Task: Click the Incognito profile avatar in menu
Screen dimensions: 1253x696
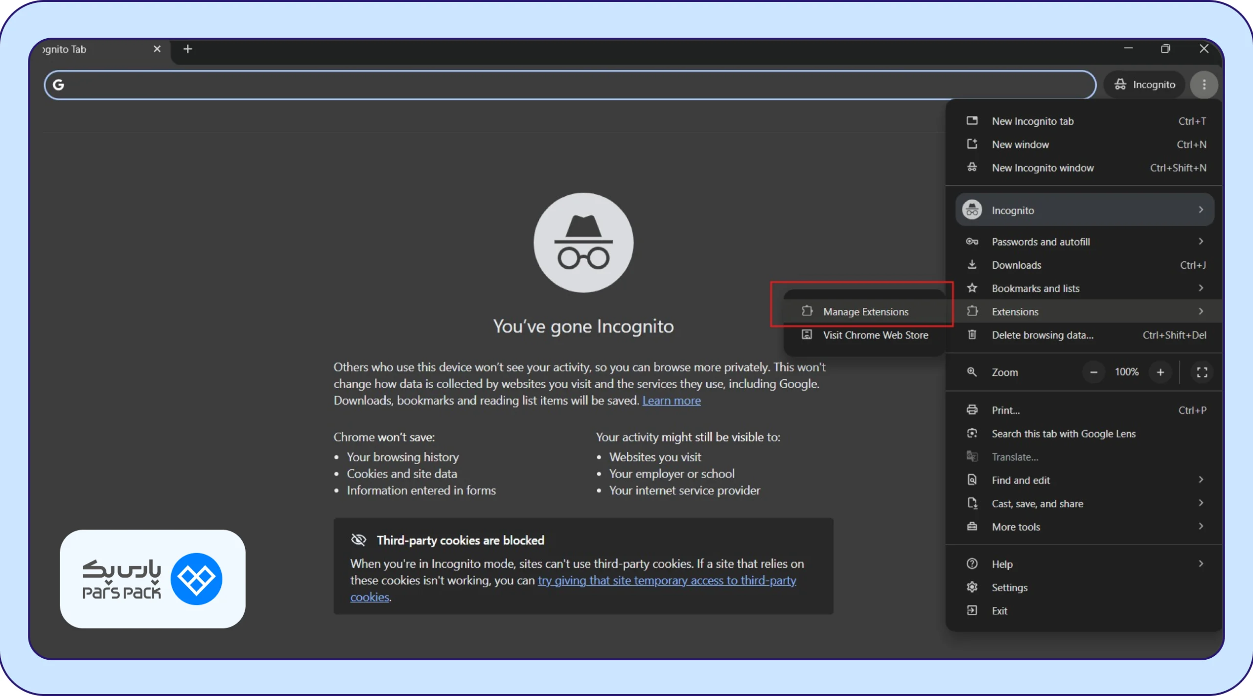Action: (972, 210)
